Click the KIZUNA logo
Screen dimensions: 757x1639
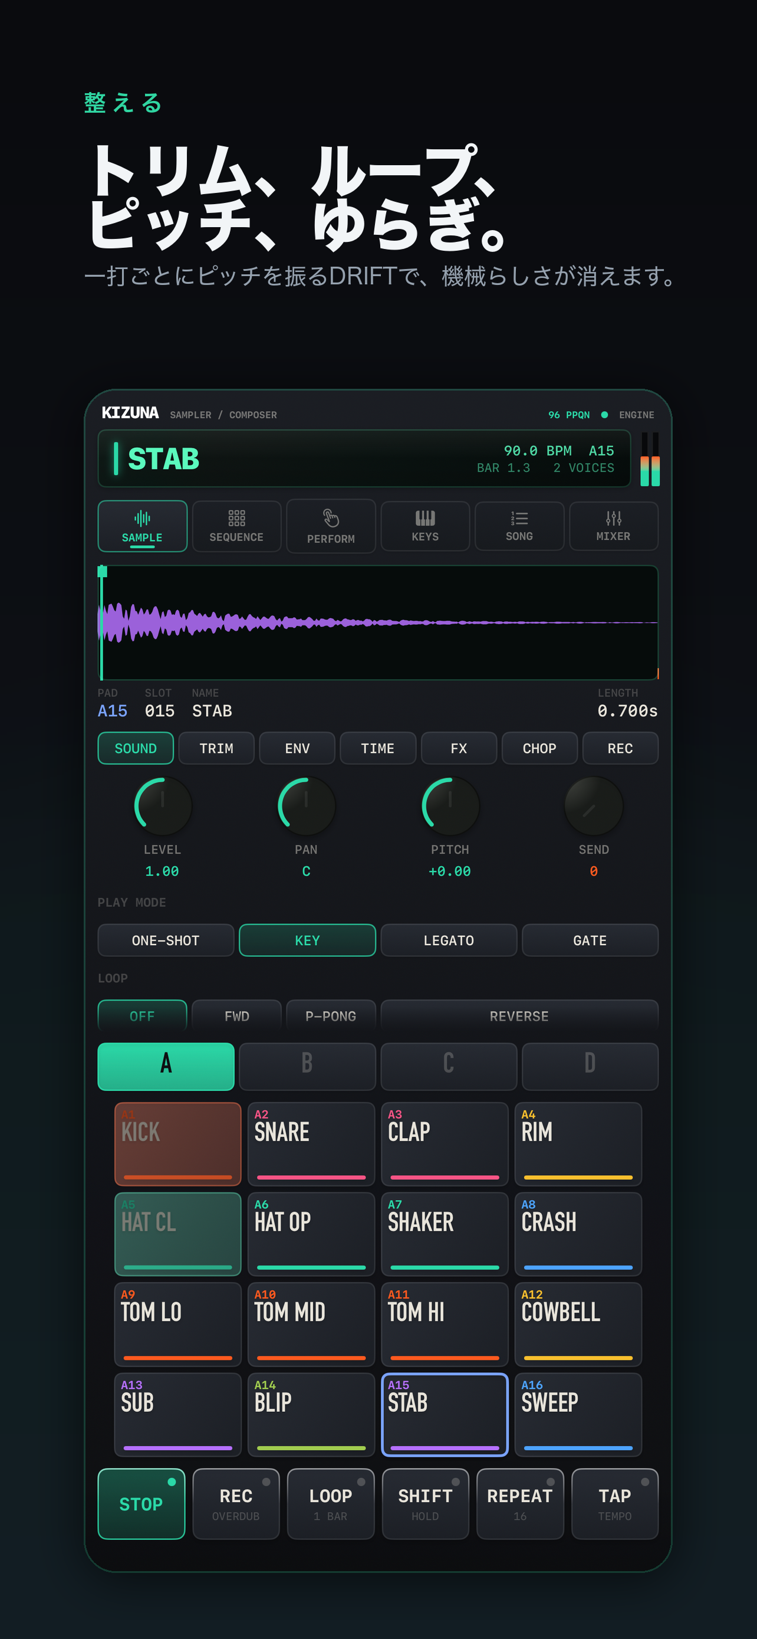(130, 413)
